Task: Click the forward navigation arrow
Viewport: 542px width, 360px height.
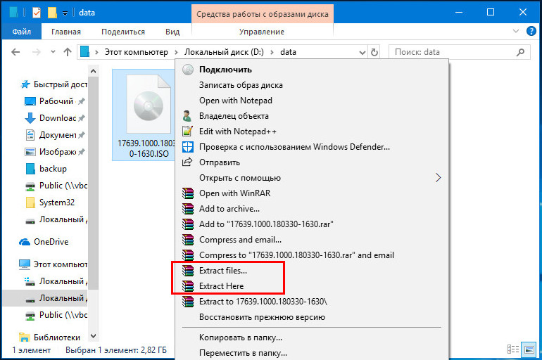Action: pos(36,52)
